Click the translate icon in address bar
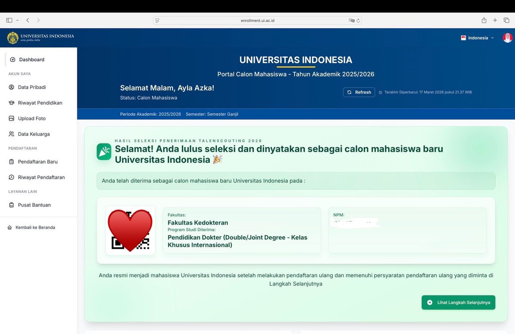 351,20
